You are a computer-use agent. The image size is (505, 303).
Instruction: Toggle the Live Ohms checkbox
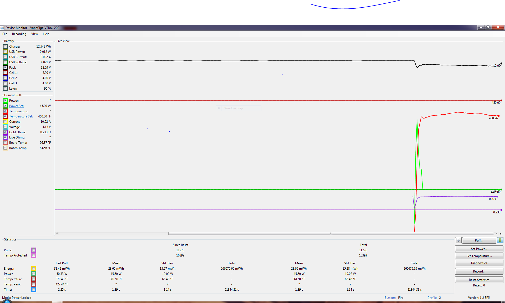[5, 137]
